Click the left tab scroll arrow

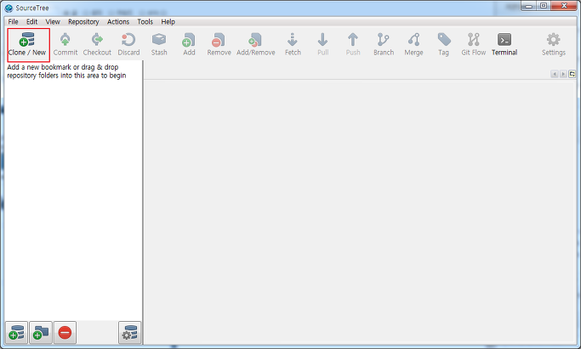click(555, 74)
